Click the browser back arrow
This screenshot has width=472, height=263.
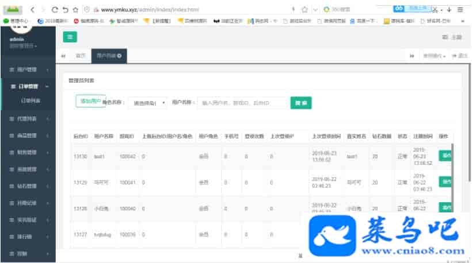pos(32,10)
